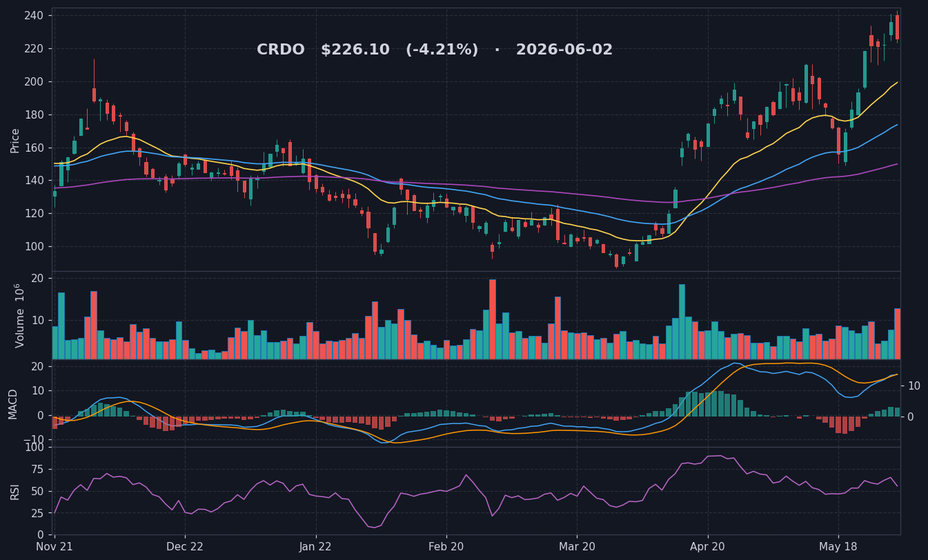Click the 'RSI' axis label

click(x=15, y=491)
